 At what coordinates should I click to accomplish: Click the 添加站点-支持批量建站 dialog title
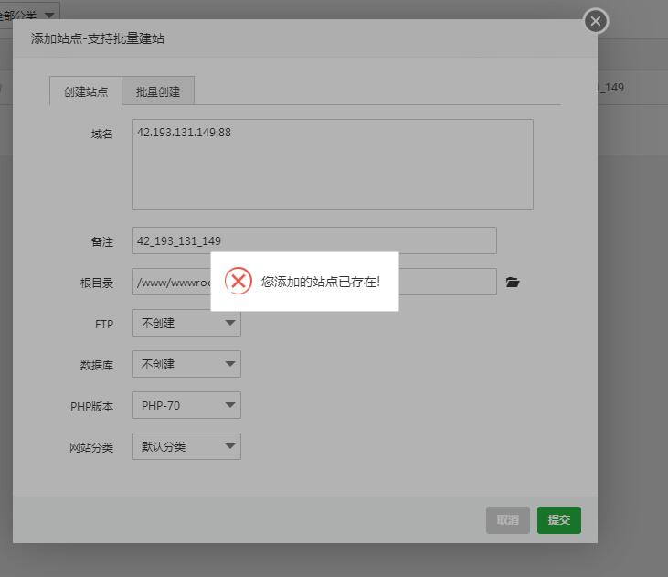click(x=98, y=38)
